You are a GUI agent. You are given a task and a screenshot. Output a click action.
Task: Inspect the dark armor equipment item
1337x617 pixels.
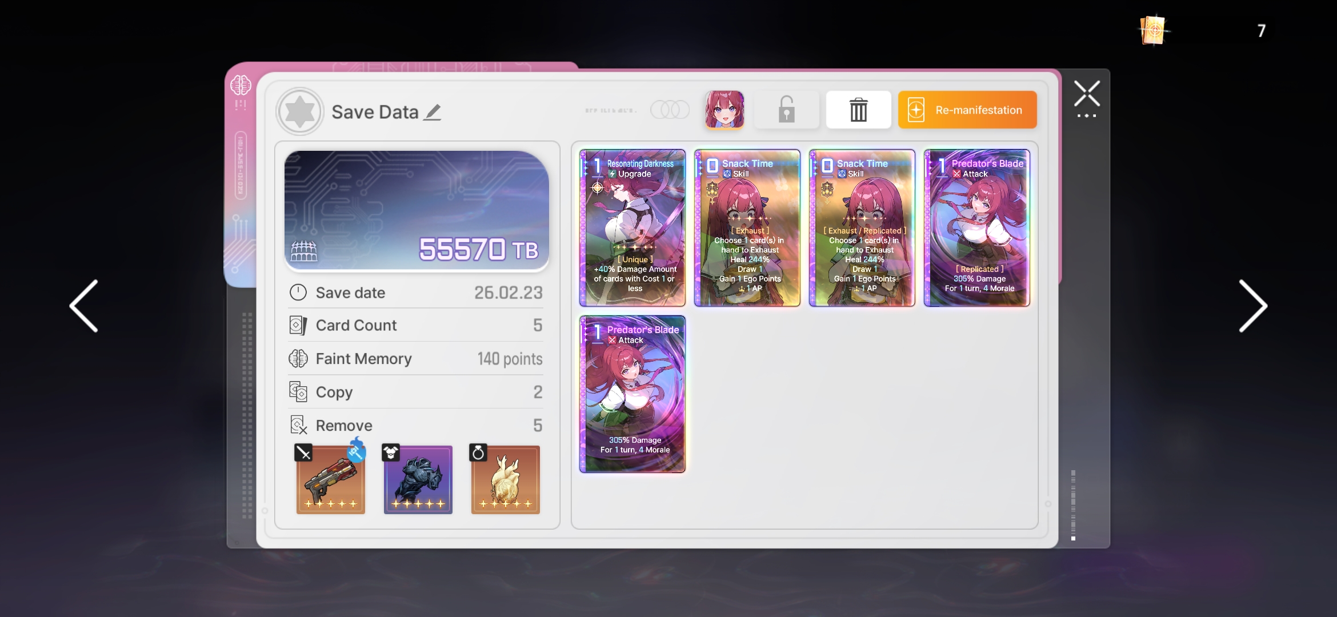(x=418, y=480)
